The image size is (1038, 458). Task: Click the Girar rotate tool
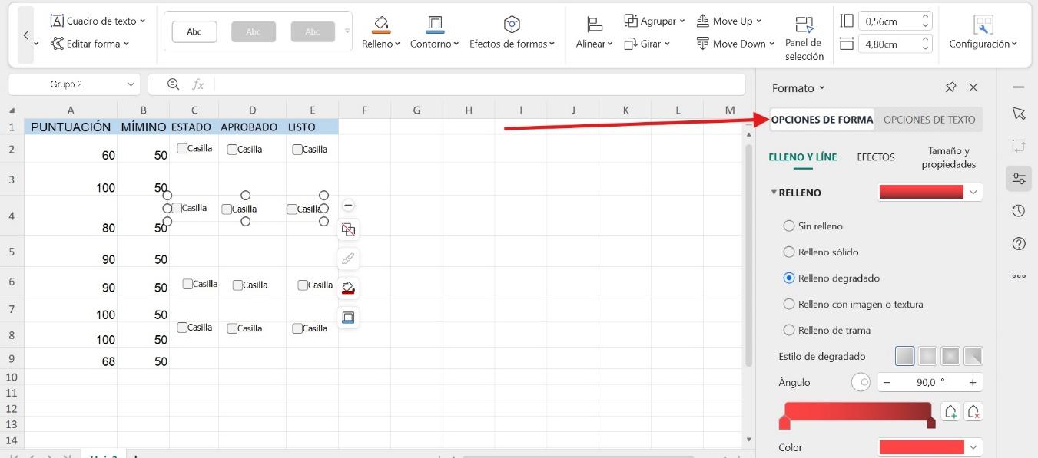(647, 44)
